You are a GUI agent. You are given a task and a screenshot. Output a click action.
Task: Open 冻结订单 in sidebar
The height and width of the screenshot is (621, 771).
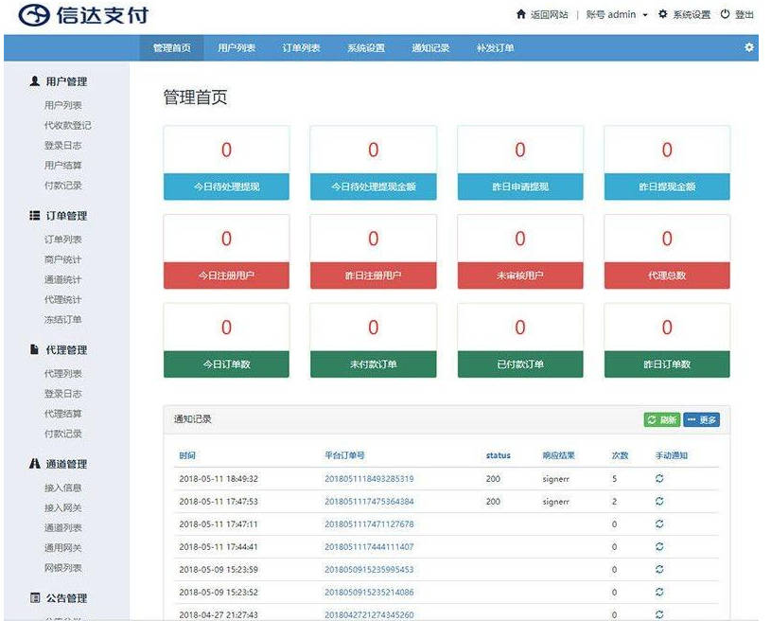click(x=63, y=319)
